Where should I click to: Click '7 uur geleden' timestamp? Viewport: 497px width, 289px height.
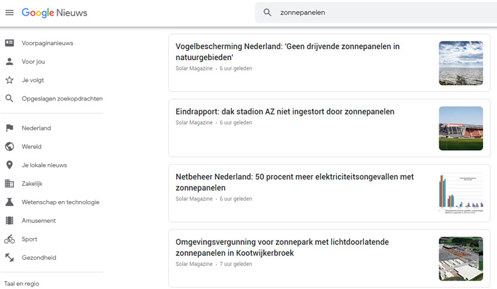236,264
